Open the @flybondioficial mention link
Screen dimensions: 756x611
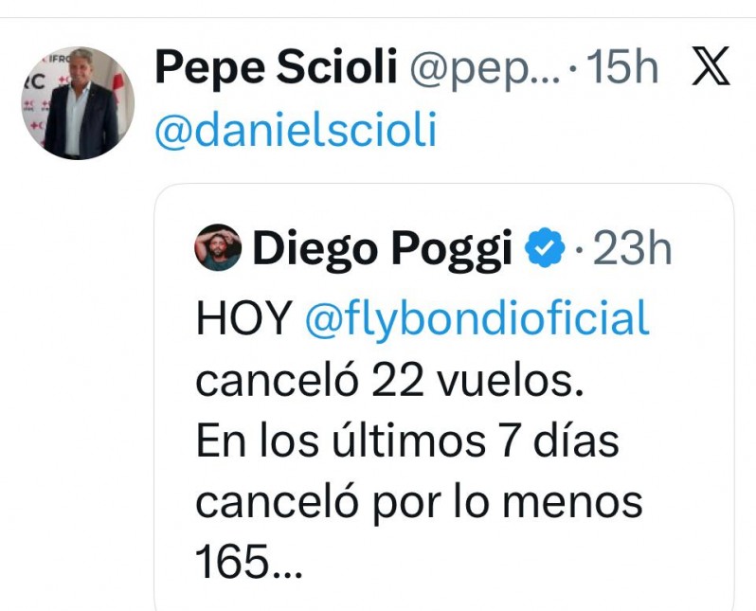pos(477,318)
